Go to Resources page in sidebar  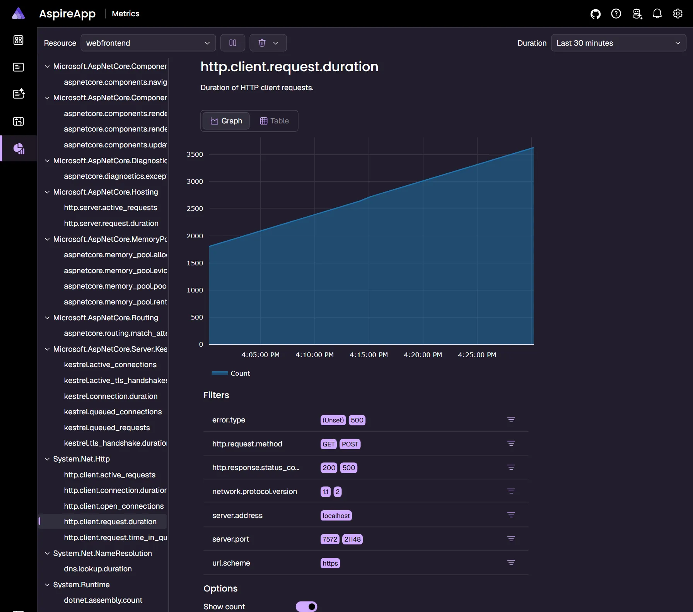pyautogui.click(x=19, y=40)
